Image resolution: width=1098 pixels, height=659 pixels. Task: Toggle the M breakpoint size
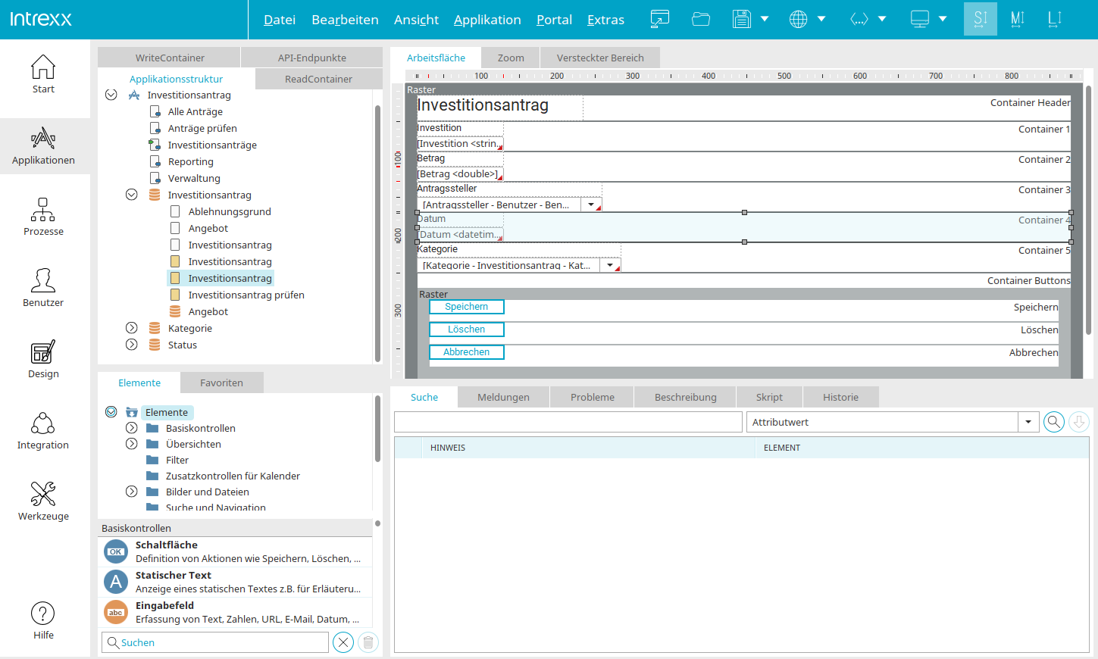(x=1017, y=19)
